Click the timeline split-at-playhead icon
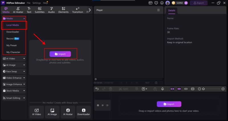 point(186,89)
